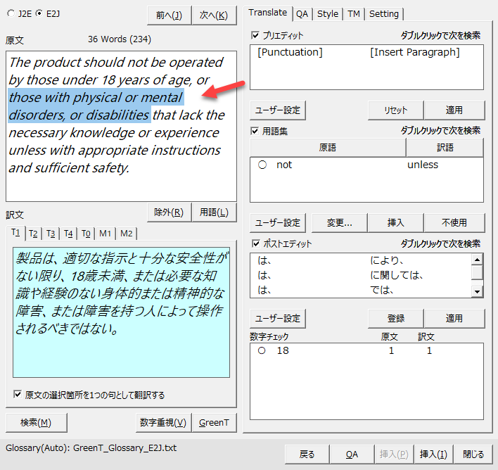
Task: Open the Style tab
Action: (327, 13)
